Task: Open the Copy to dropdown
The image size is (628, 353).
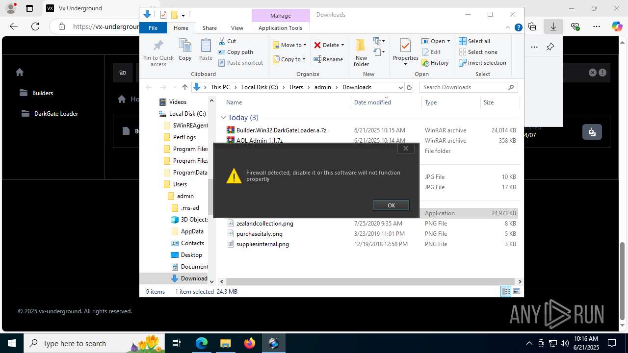Action: coord(289,59)
